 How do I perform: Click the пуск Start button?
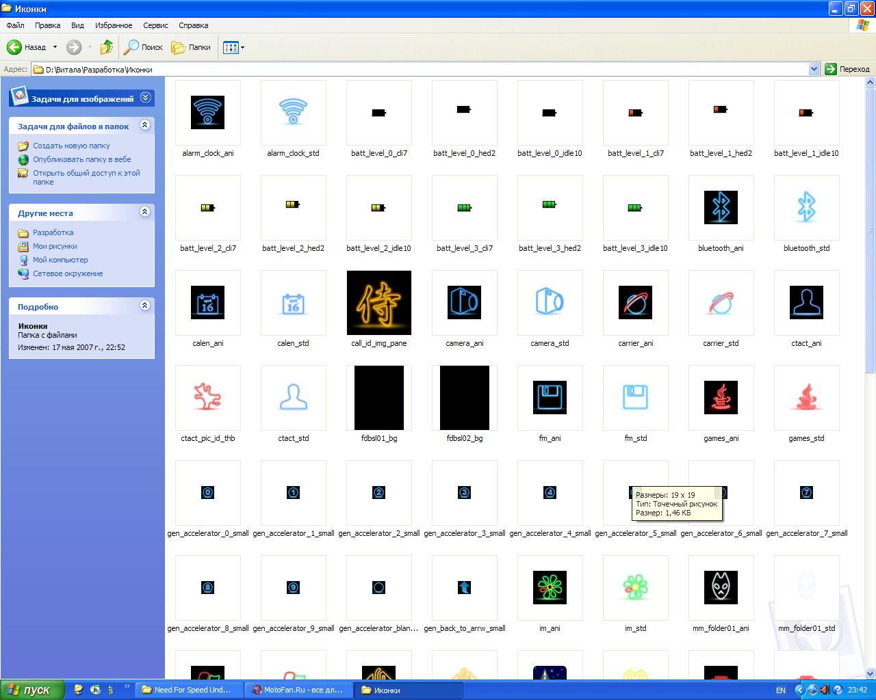[32, 690]
